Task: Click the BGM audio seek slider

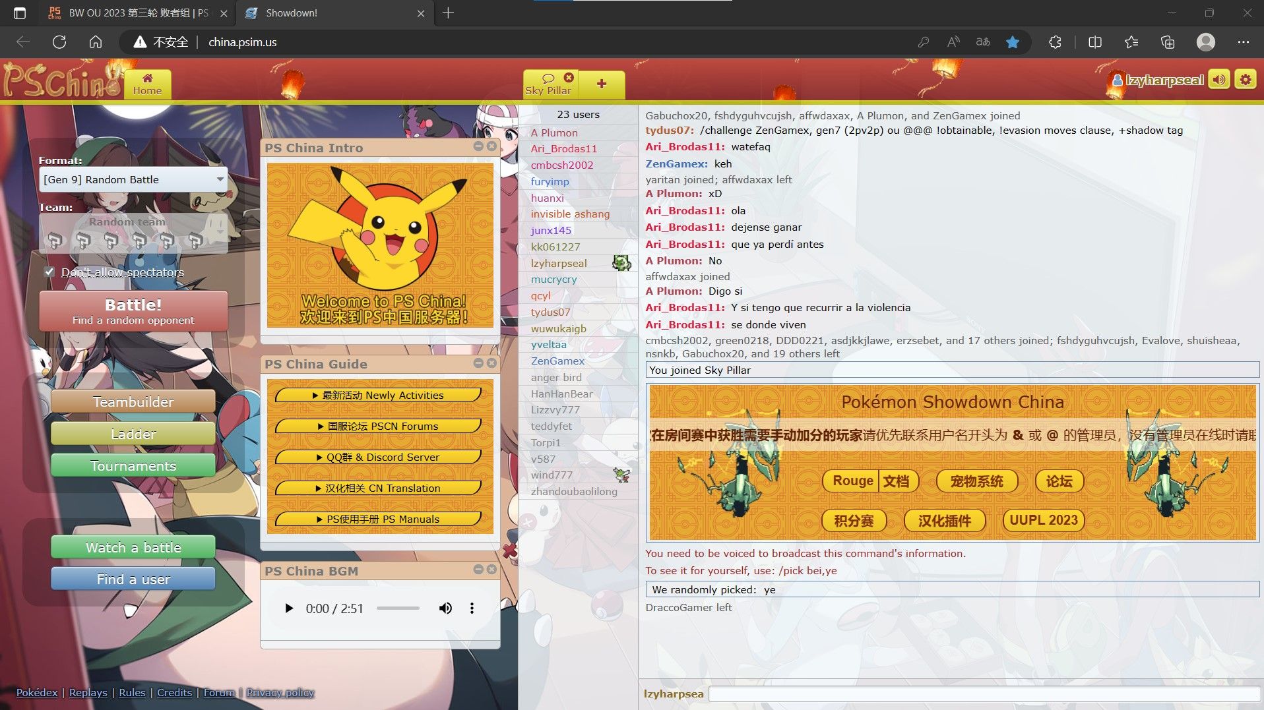Action: pyautogui.click(x=398, y=608)
